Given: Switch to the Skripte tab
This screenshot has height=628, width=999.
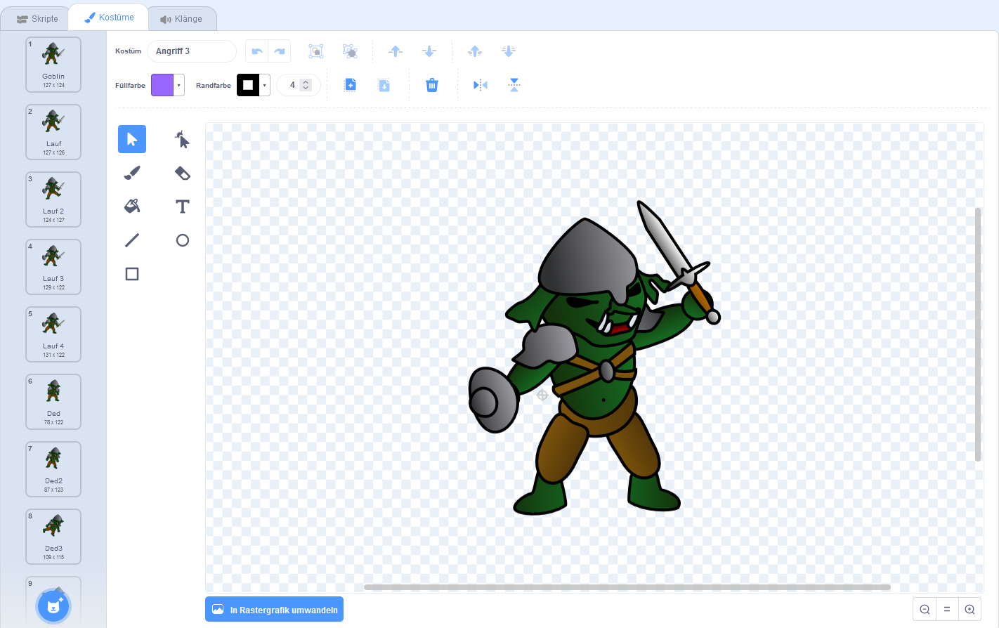Looking at the screenshot, I should pos(38,19).
